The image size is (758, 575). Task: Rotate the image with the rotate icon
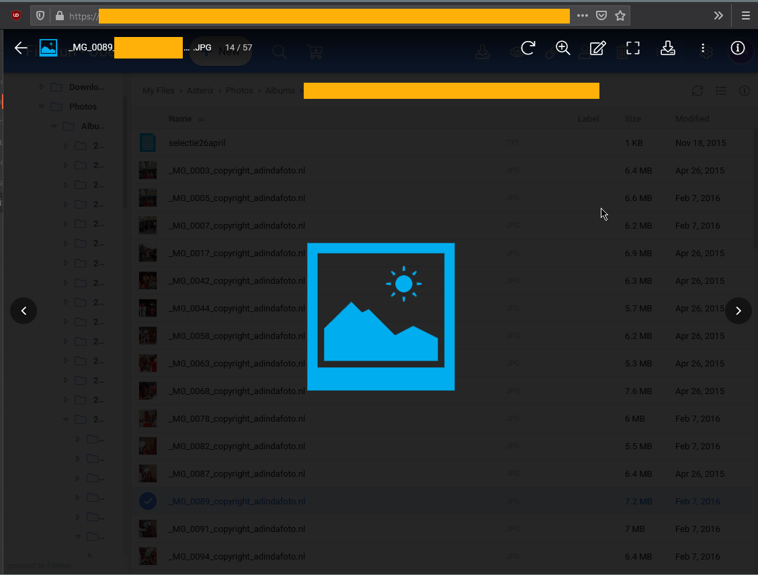coord(528,48)
